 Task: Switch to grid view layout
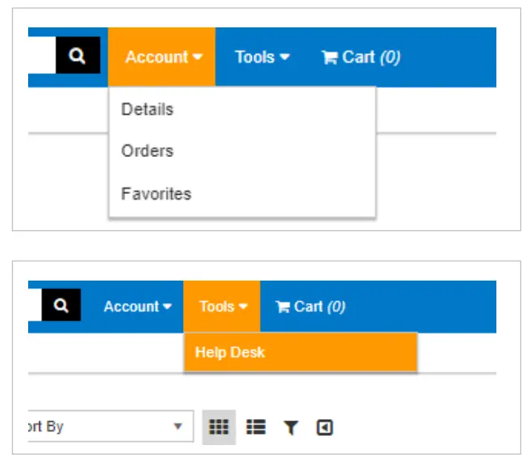tap(219, 427)
